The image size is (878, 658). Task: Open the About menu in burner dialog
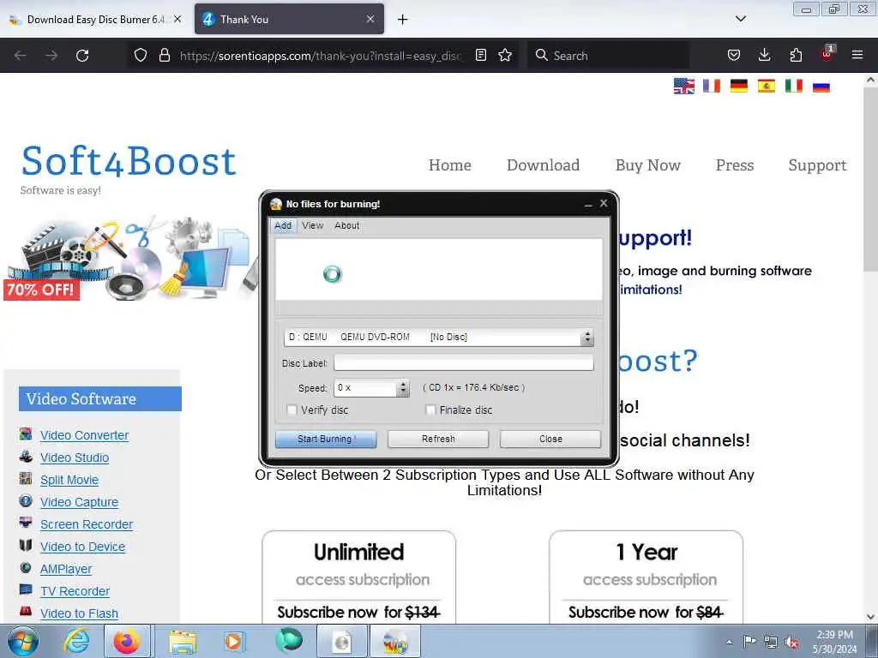coord(346,225)
